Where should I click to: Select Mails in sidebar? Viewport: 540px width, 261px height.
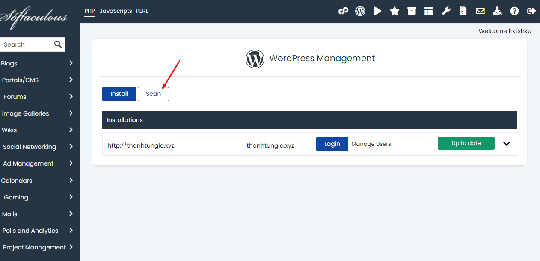pos(9,214)
